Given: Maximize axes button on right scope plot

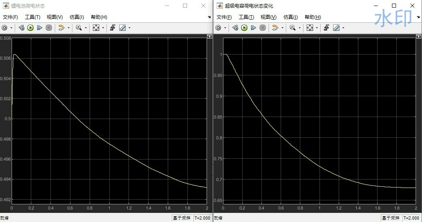Looking at the screenshot, I should pyautogui.click(x=418, y=36).
